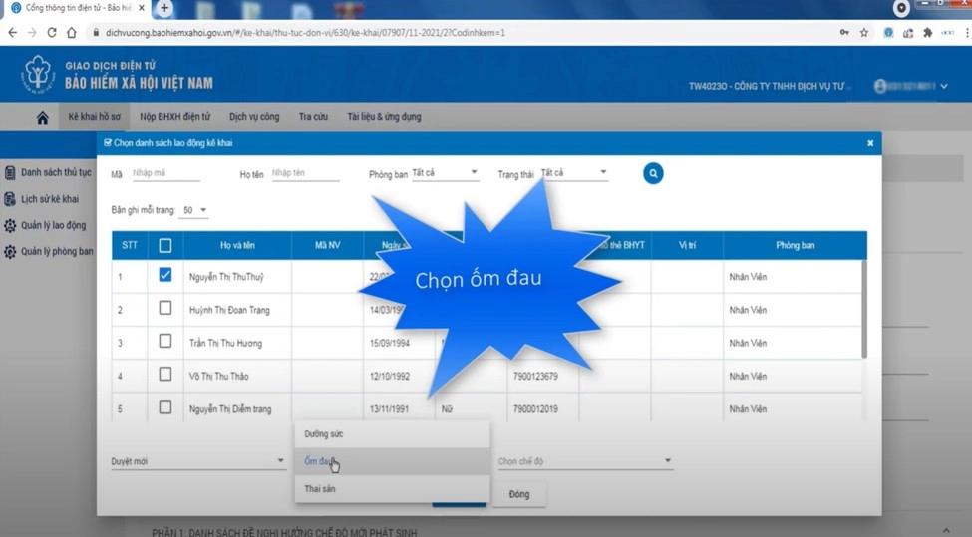972x537 pixels.
Task: Open the browser extensions puzzle icon
Action: [x=927, y=32]
